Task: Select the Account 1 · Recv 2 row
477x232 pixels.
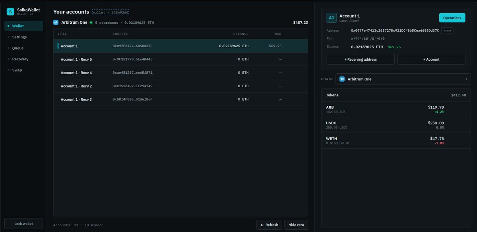Action: (180, 86)
